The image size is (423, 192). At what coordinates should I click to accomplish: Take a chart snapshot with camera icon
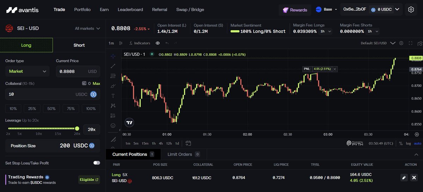[419, 43]
